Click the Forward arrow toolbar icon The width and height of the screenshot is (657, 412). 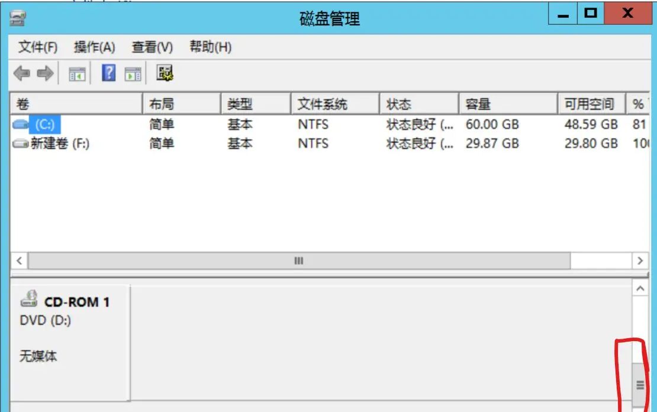[45, 73]
